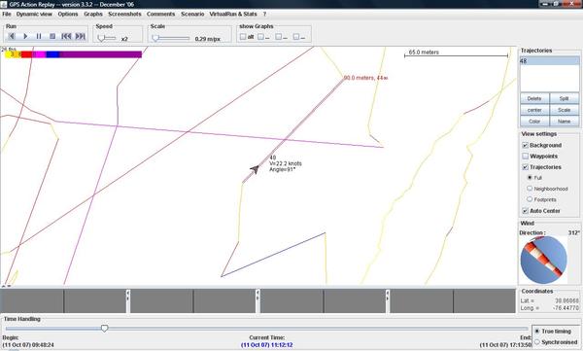Toggle the Background view setting
This screenshot has height=351, width=583.
[525, 145]
